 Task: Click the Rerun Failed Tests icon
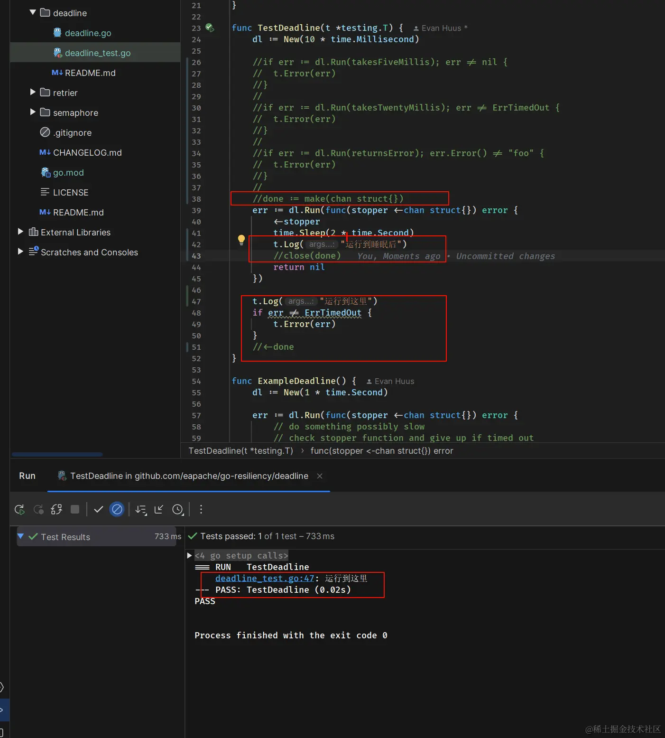pos(38,509)
